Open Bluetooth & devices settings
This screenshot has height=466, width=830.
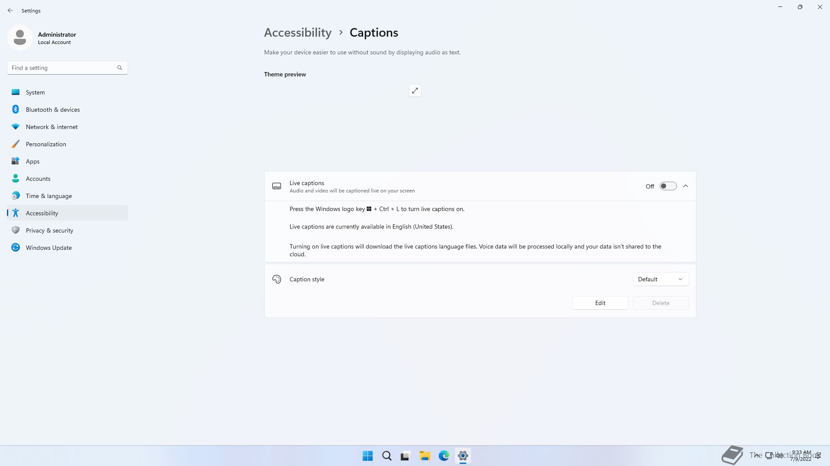click(53, 110)
